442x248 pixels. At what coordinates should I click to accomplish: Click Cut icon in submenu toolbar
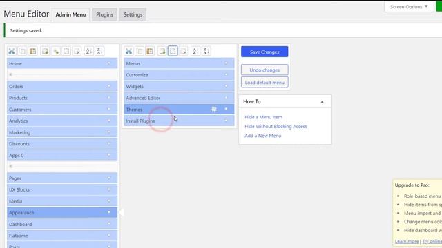point(129,51)
